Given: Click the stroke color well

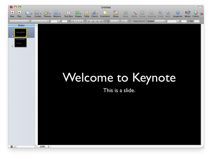Looking at the screenshot, I should point(184,21).
